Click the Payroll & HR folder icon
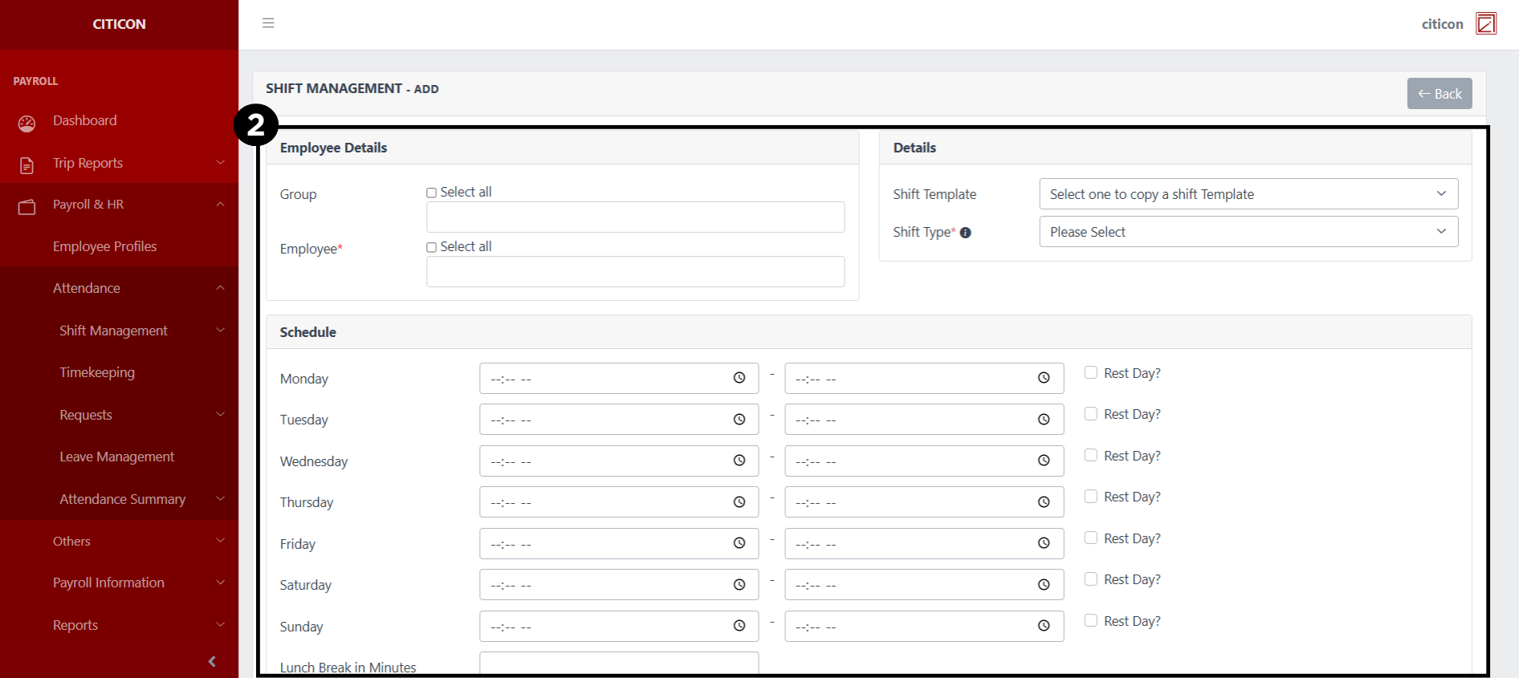1519x678 pixels. [27, 207]
